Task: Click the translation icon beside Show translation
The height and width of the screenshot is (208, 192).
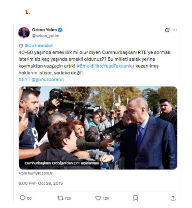Action: click(x=21, y=46)
